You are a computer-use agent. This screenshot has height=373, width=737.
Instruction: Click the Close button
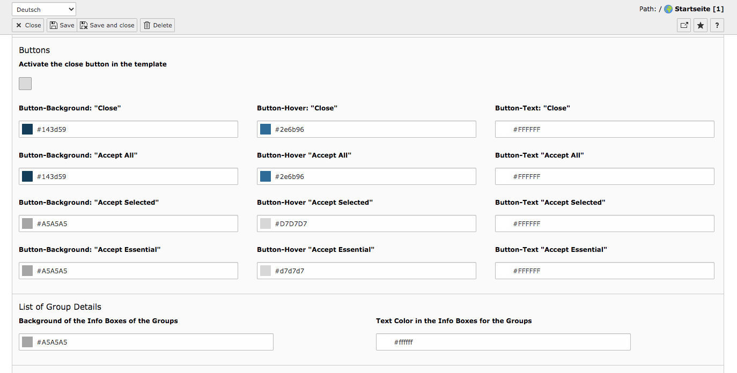[28, 25]
